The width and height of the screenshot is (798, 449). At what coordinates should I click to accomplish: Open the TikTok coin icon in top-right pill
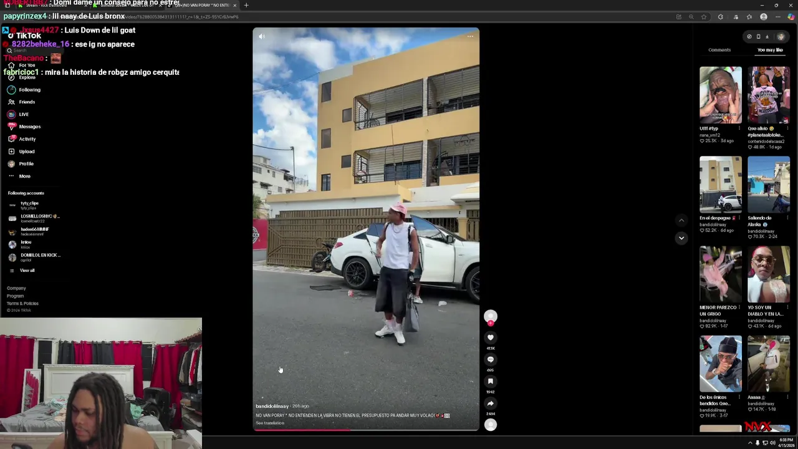pyautogui.click(x=749, y=37)
